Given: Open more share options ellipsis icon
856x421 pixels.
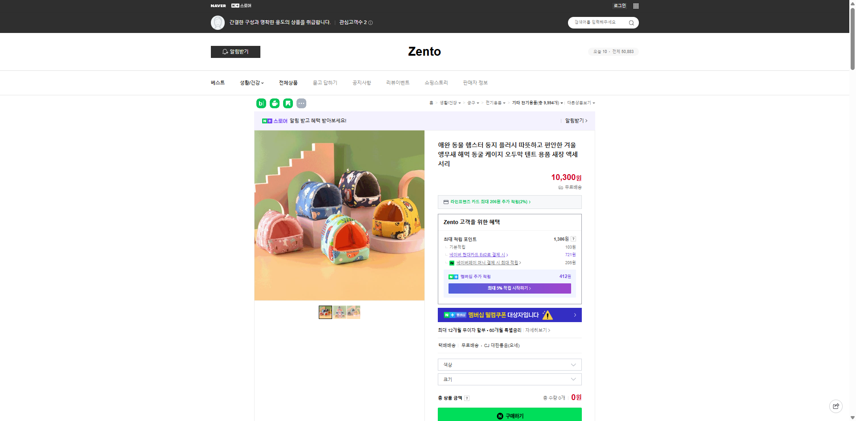Looking at the screenshot, I should (x=301, y=103).
